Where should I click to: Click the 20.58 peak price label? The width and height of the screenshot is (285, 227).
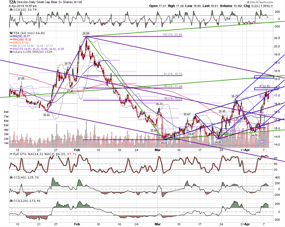point(86,33)
